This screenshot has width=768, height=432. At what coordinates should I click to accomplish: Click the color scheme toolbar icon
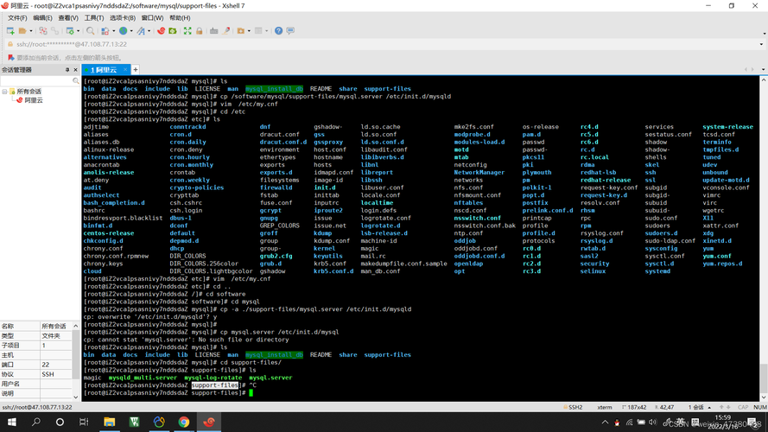(105, 30)
